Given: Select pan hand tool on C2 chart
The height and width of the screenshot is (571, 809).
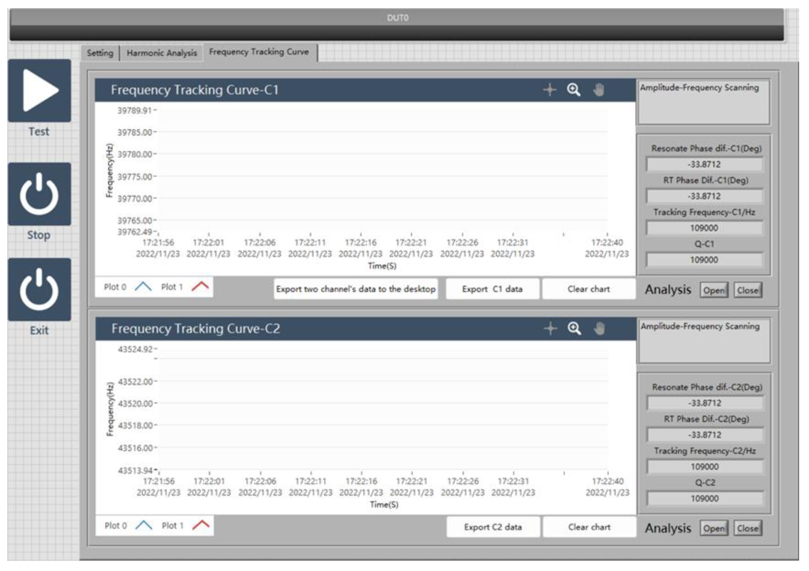Looking at the screenshot, I should (x=599, y=329).
